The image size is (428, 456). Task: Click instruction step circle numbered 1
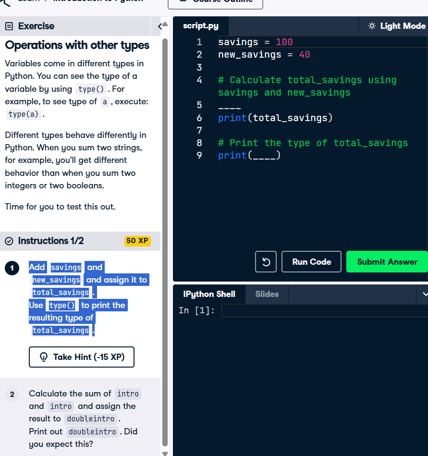(x=12, y=268)
